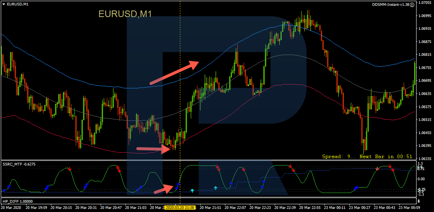434x212 pixels.
Task: Click rightmost blue up arrow in SSRC_MTF
Action: coord(356,188)
